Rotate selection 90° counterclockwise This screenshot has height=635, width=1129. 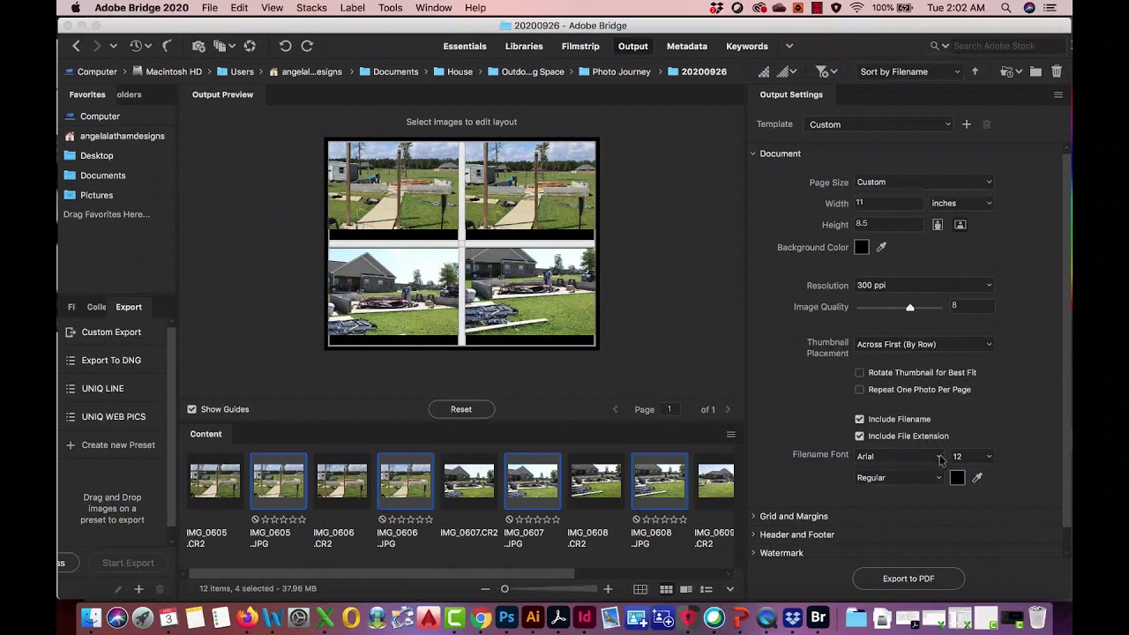[285, 46]
